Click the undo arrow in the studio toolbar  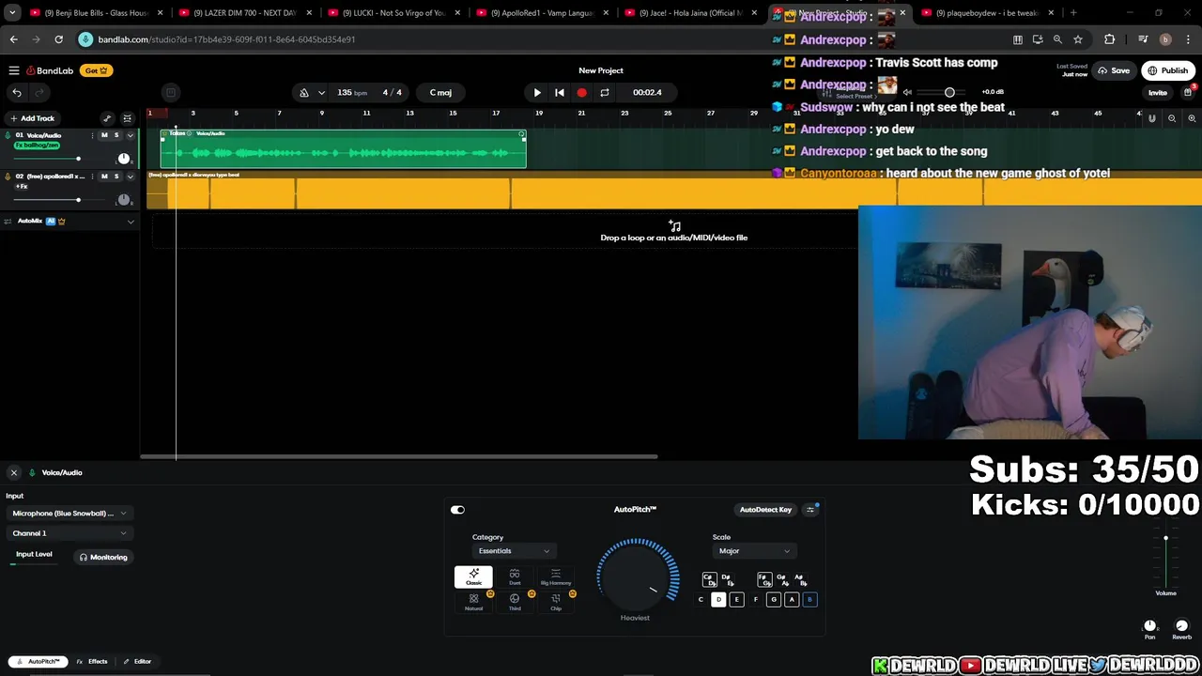point(17,92)
